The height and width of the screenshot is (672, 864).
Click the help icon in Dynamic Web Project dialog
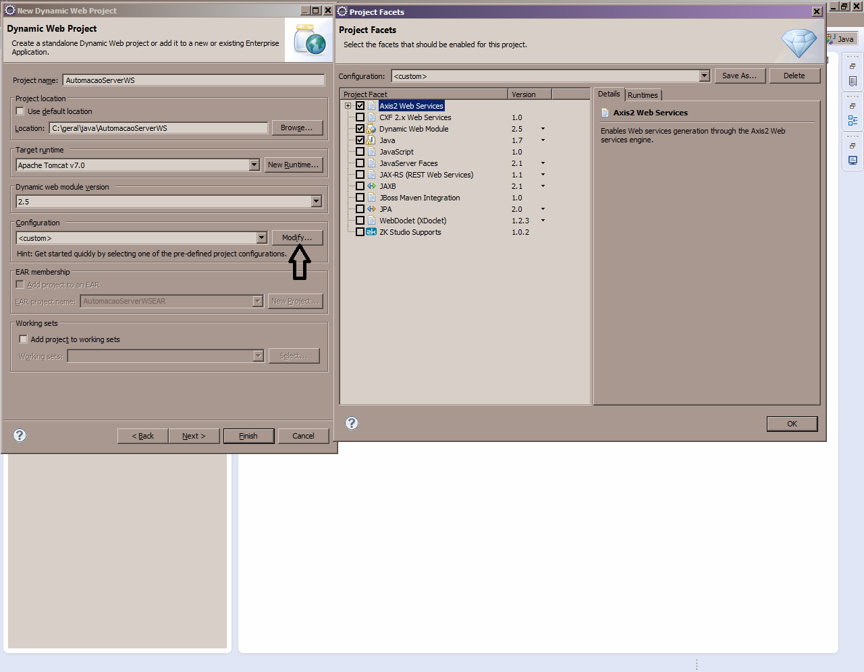[x=20, y=435]
